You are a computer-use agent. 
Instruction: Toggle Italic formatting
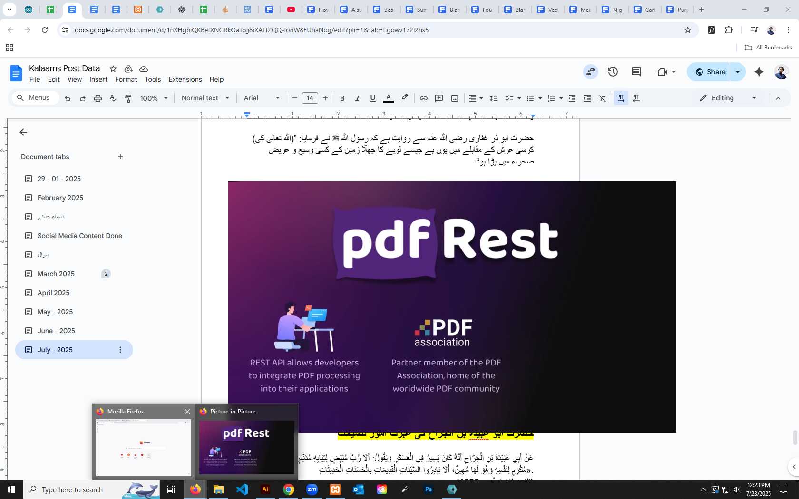(357, 98)
